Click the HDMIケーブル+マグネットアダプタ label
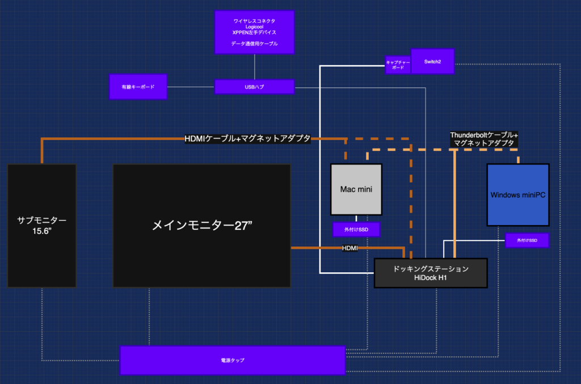The width and height of the screenshot is (581, 384). 247,138
